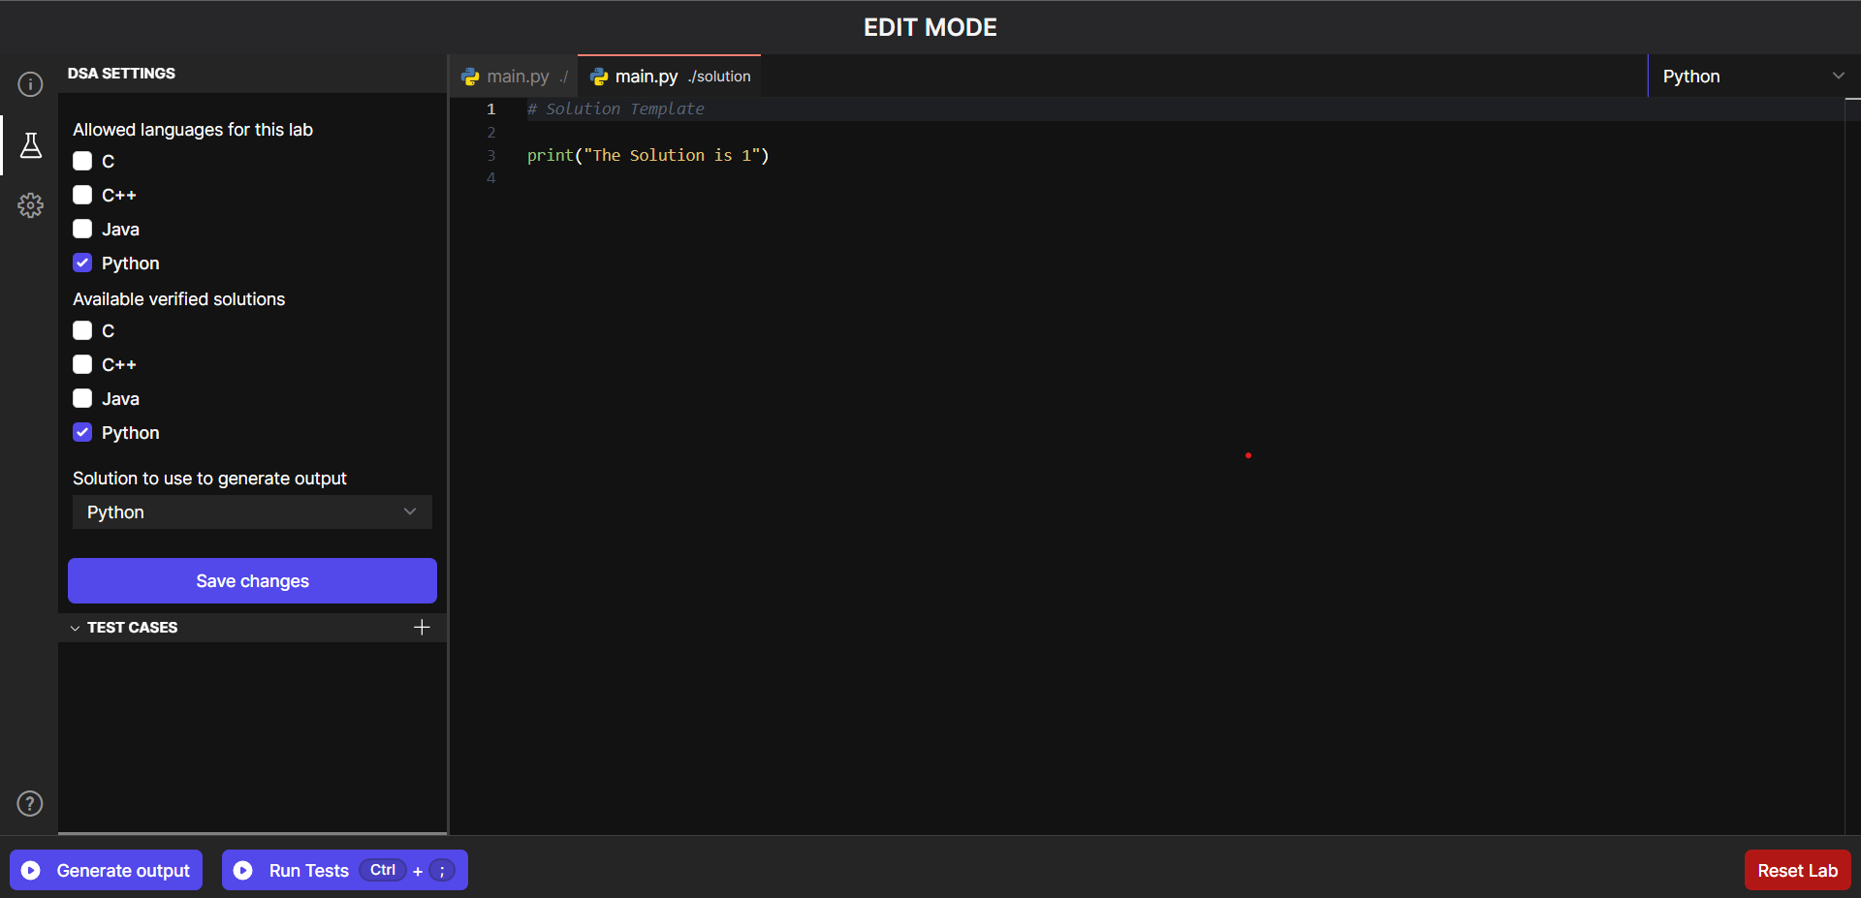Open the settings gear icon in sidebar

coord(30,205)
